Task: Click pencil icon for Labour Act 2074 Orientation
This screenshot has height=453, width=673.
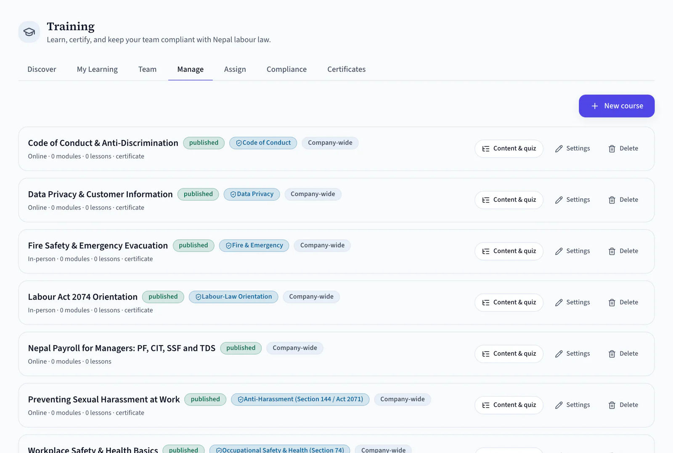Action: (559, 303)
